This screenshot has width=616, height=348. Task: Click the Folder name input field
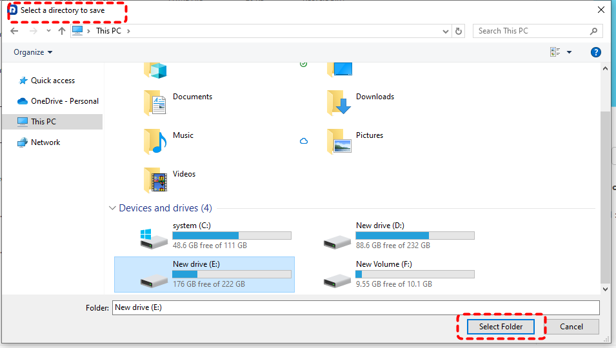point(356,307)
